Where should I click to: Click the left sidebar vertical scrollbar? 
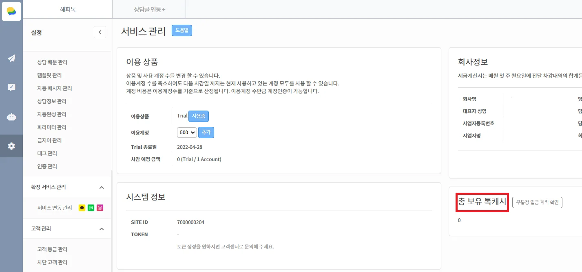pyautogui.click(x=111, y=221)
